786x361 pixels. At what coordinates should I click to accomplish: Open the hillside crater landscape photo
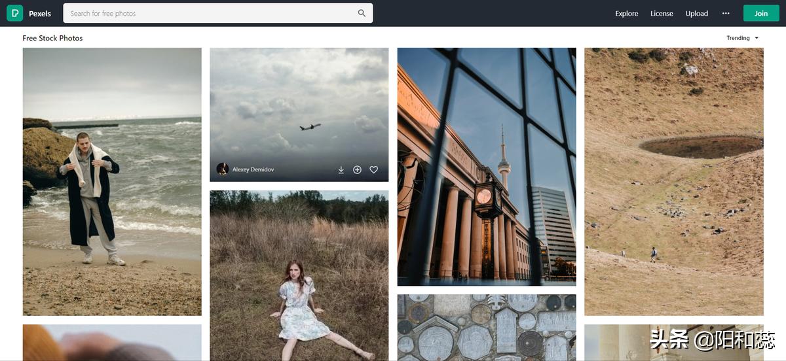coord(673,181)
